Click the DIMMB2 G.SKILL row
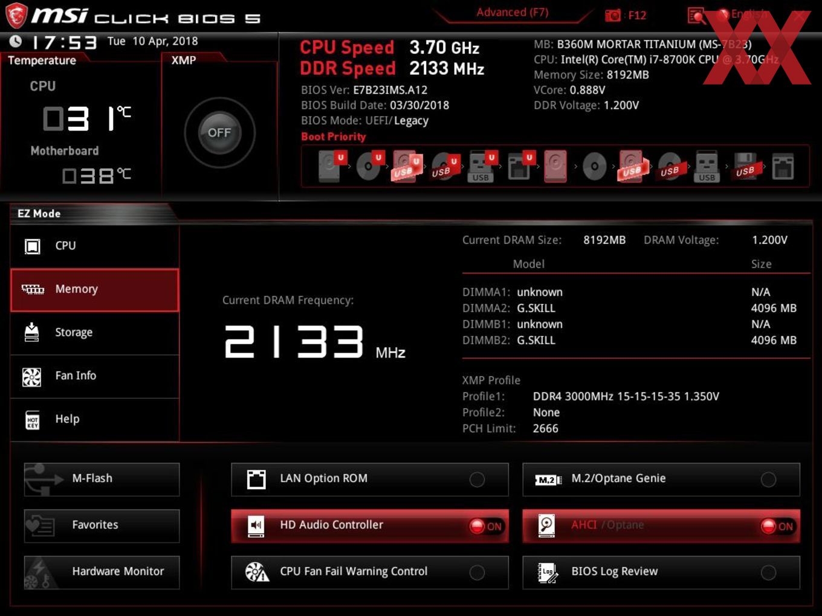822x616 pixels. click(629, 340)
